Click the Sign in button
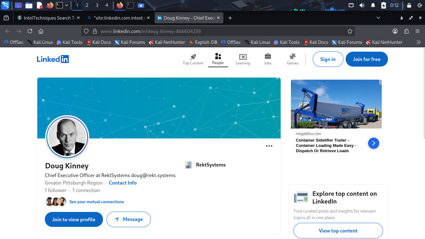This screenshot has width=425, height=239. click(x=328, y=59)
